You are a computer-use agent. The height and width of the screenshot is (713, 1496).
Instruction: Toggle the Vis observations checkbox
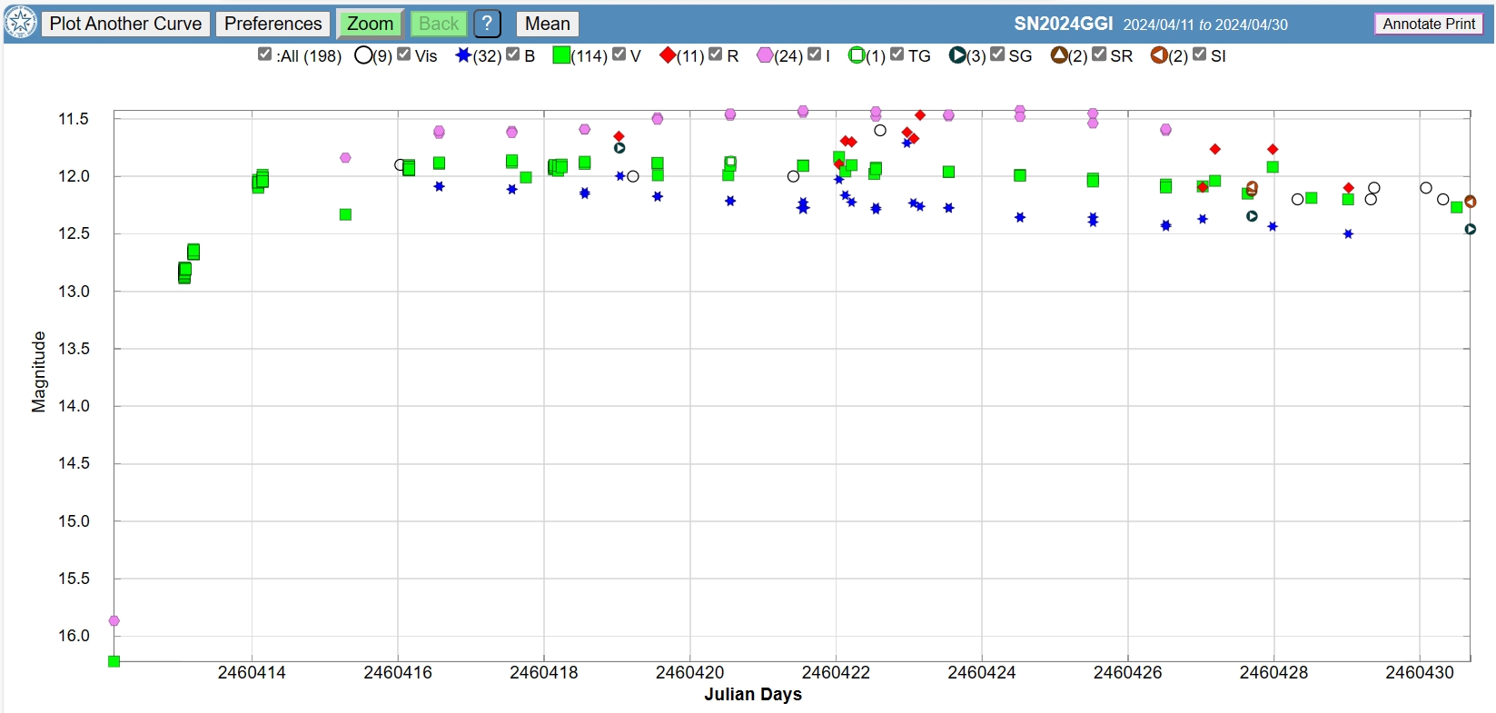pos(404,54)
